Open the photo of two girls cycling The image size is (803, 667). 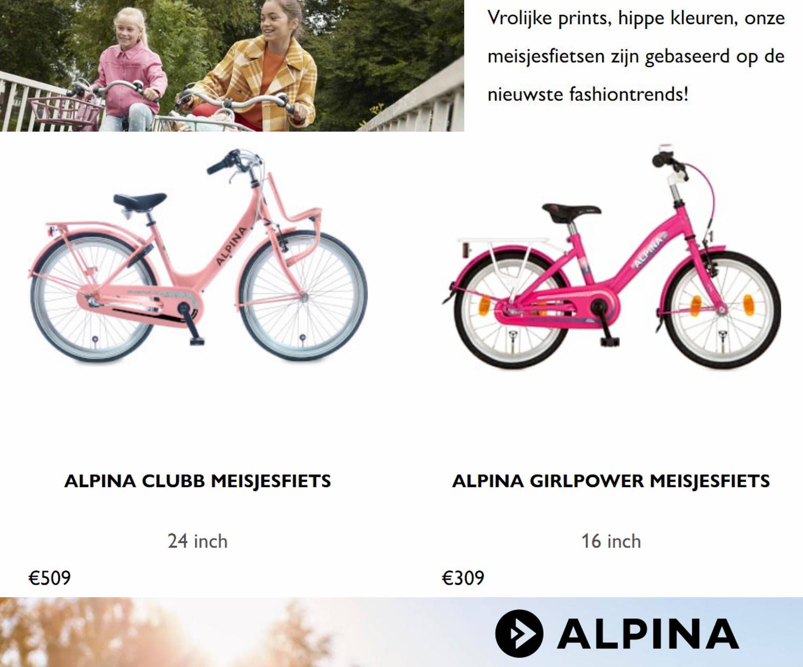[x=232, y=65]
